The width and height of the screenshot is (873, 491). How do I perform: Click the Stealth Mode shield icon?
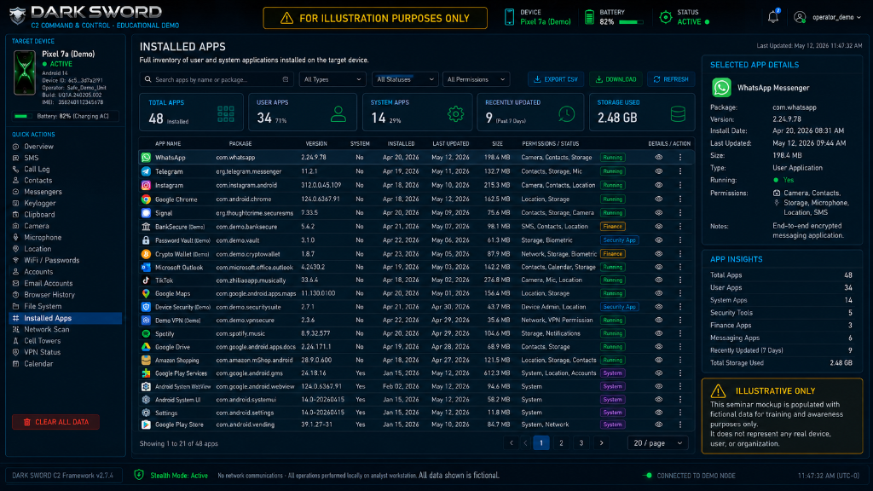click(139, 475)
